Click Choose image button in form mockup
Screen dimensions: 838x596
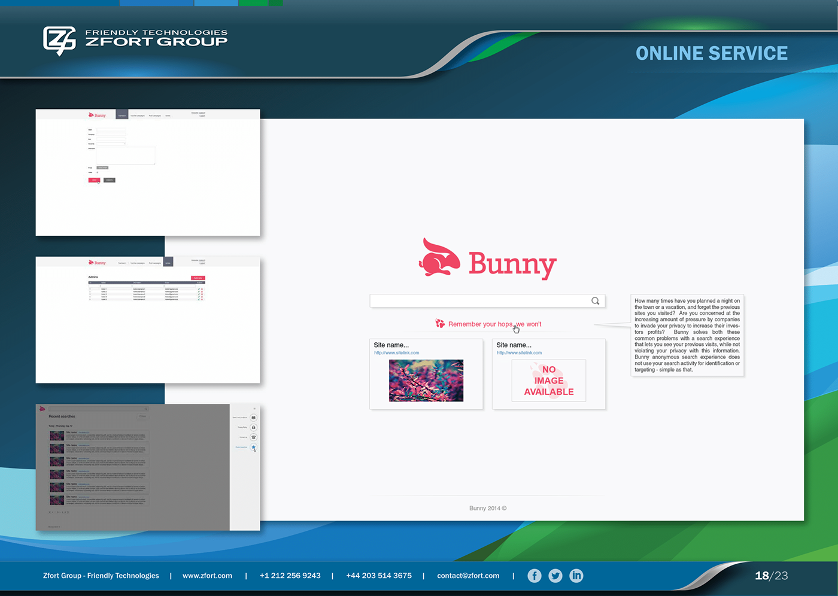[x=102, y=168]
